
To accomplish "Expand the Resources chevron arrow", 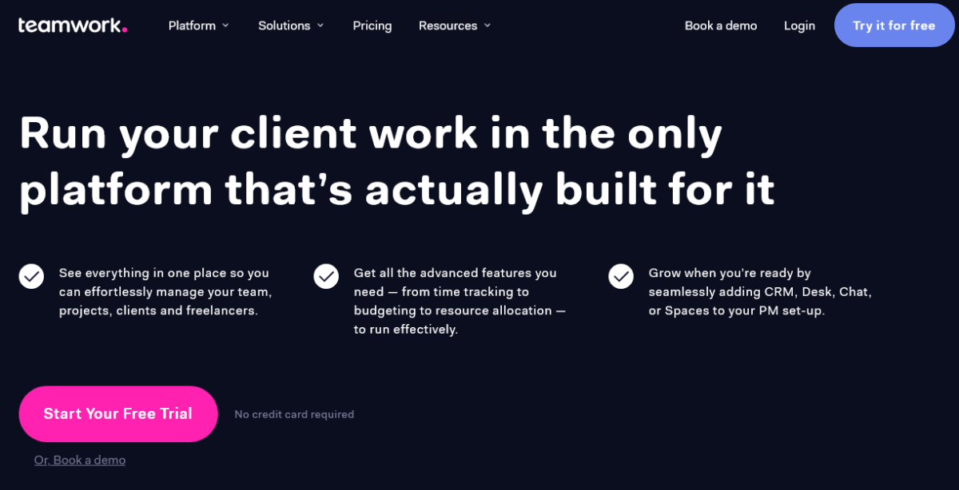I will [487, 26].
